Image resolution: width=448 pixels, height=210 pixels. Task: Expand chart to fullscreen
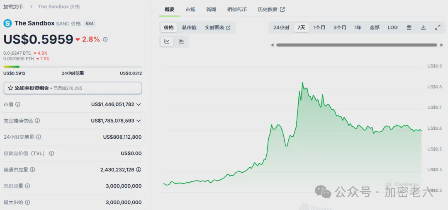coord(438,27)
